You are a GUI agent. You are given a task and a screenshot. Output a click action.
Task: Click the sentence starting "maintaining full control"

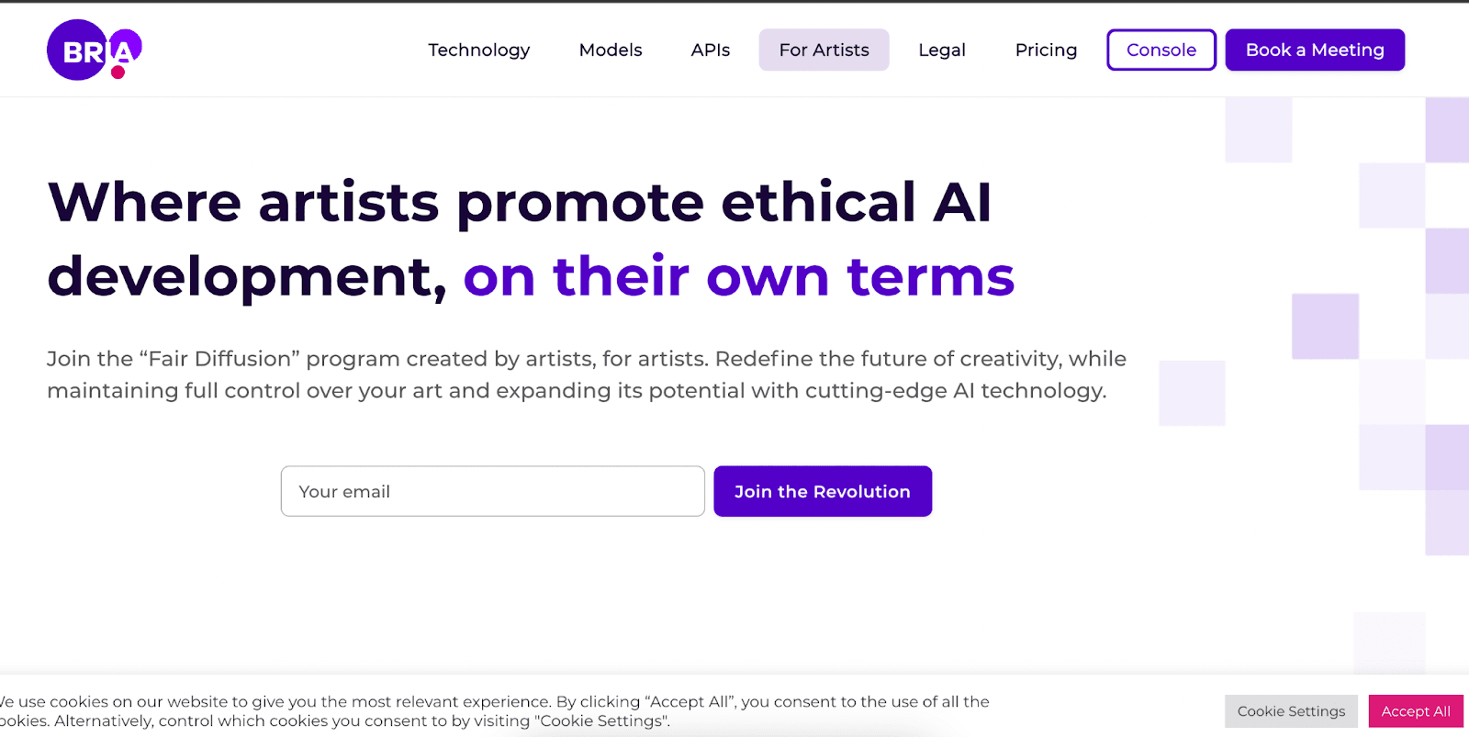point(577,391)
